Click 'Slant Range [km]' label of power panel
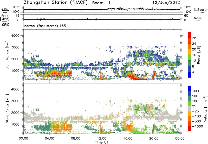 click(x=7, y=55)
